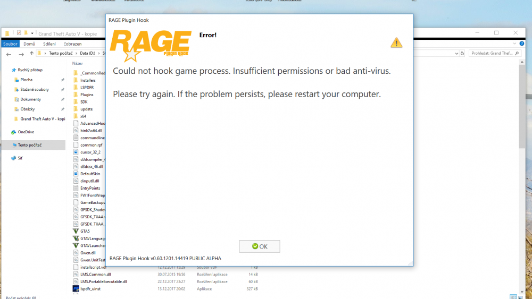Open the Soubor menu in File Explorer
532x299 pixels.
(x=10, y=44)
